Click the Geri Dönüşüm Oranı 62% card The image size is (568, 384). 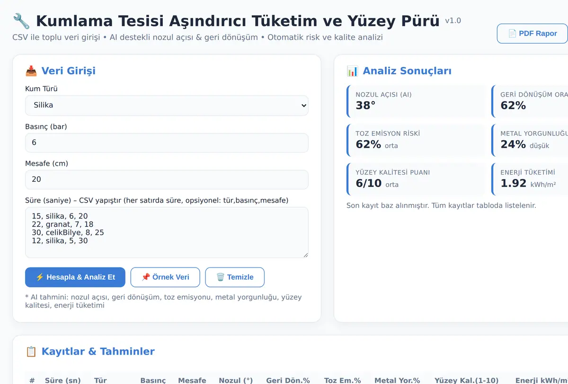click(530, 101)
